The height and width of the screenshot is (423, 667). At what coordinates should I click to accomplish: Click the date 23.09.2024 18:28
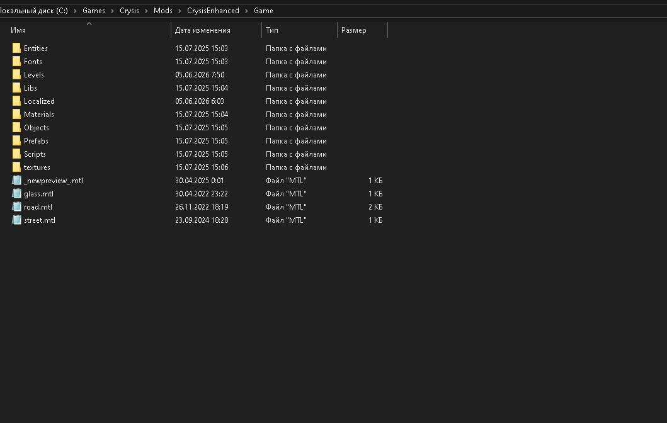coord(202,220)
